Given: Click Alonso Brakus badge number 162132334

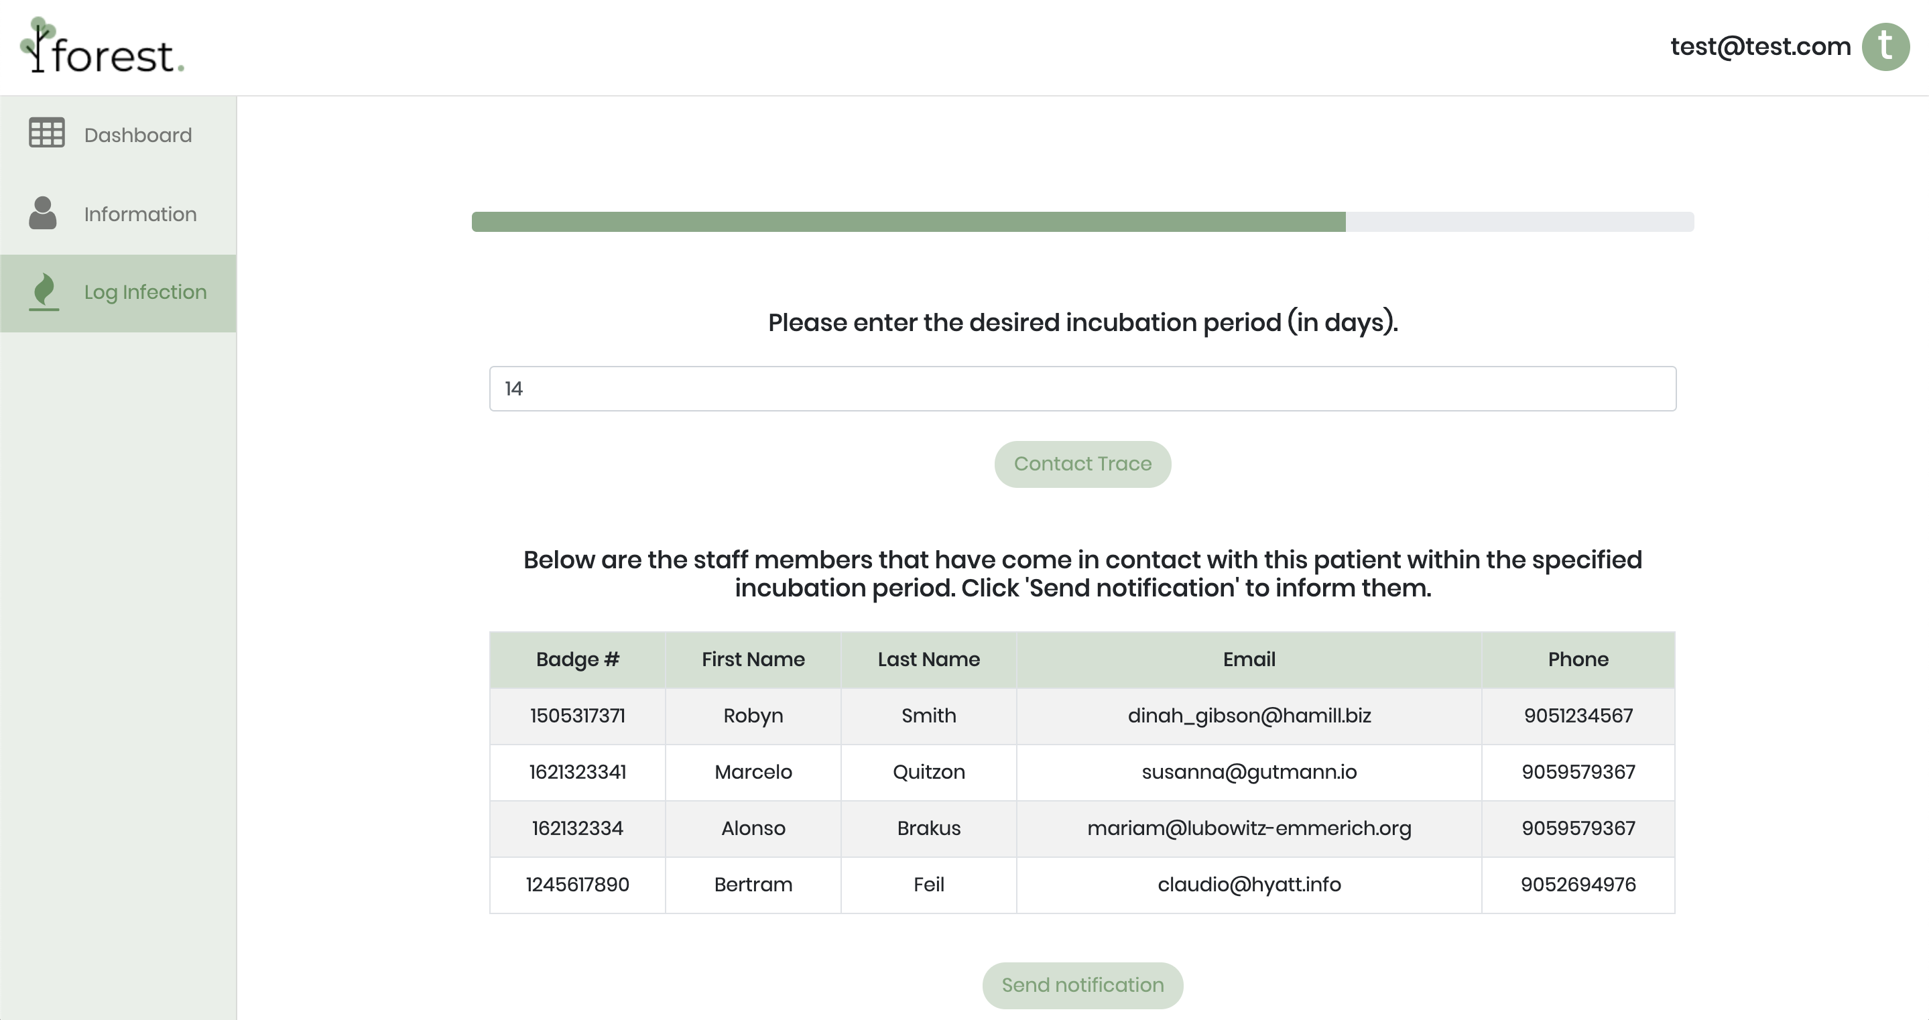Looking at the screenshot, I should (577, 828).
